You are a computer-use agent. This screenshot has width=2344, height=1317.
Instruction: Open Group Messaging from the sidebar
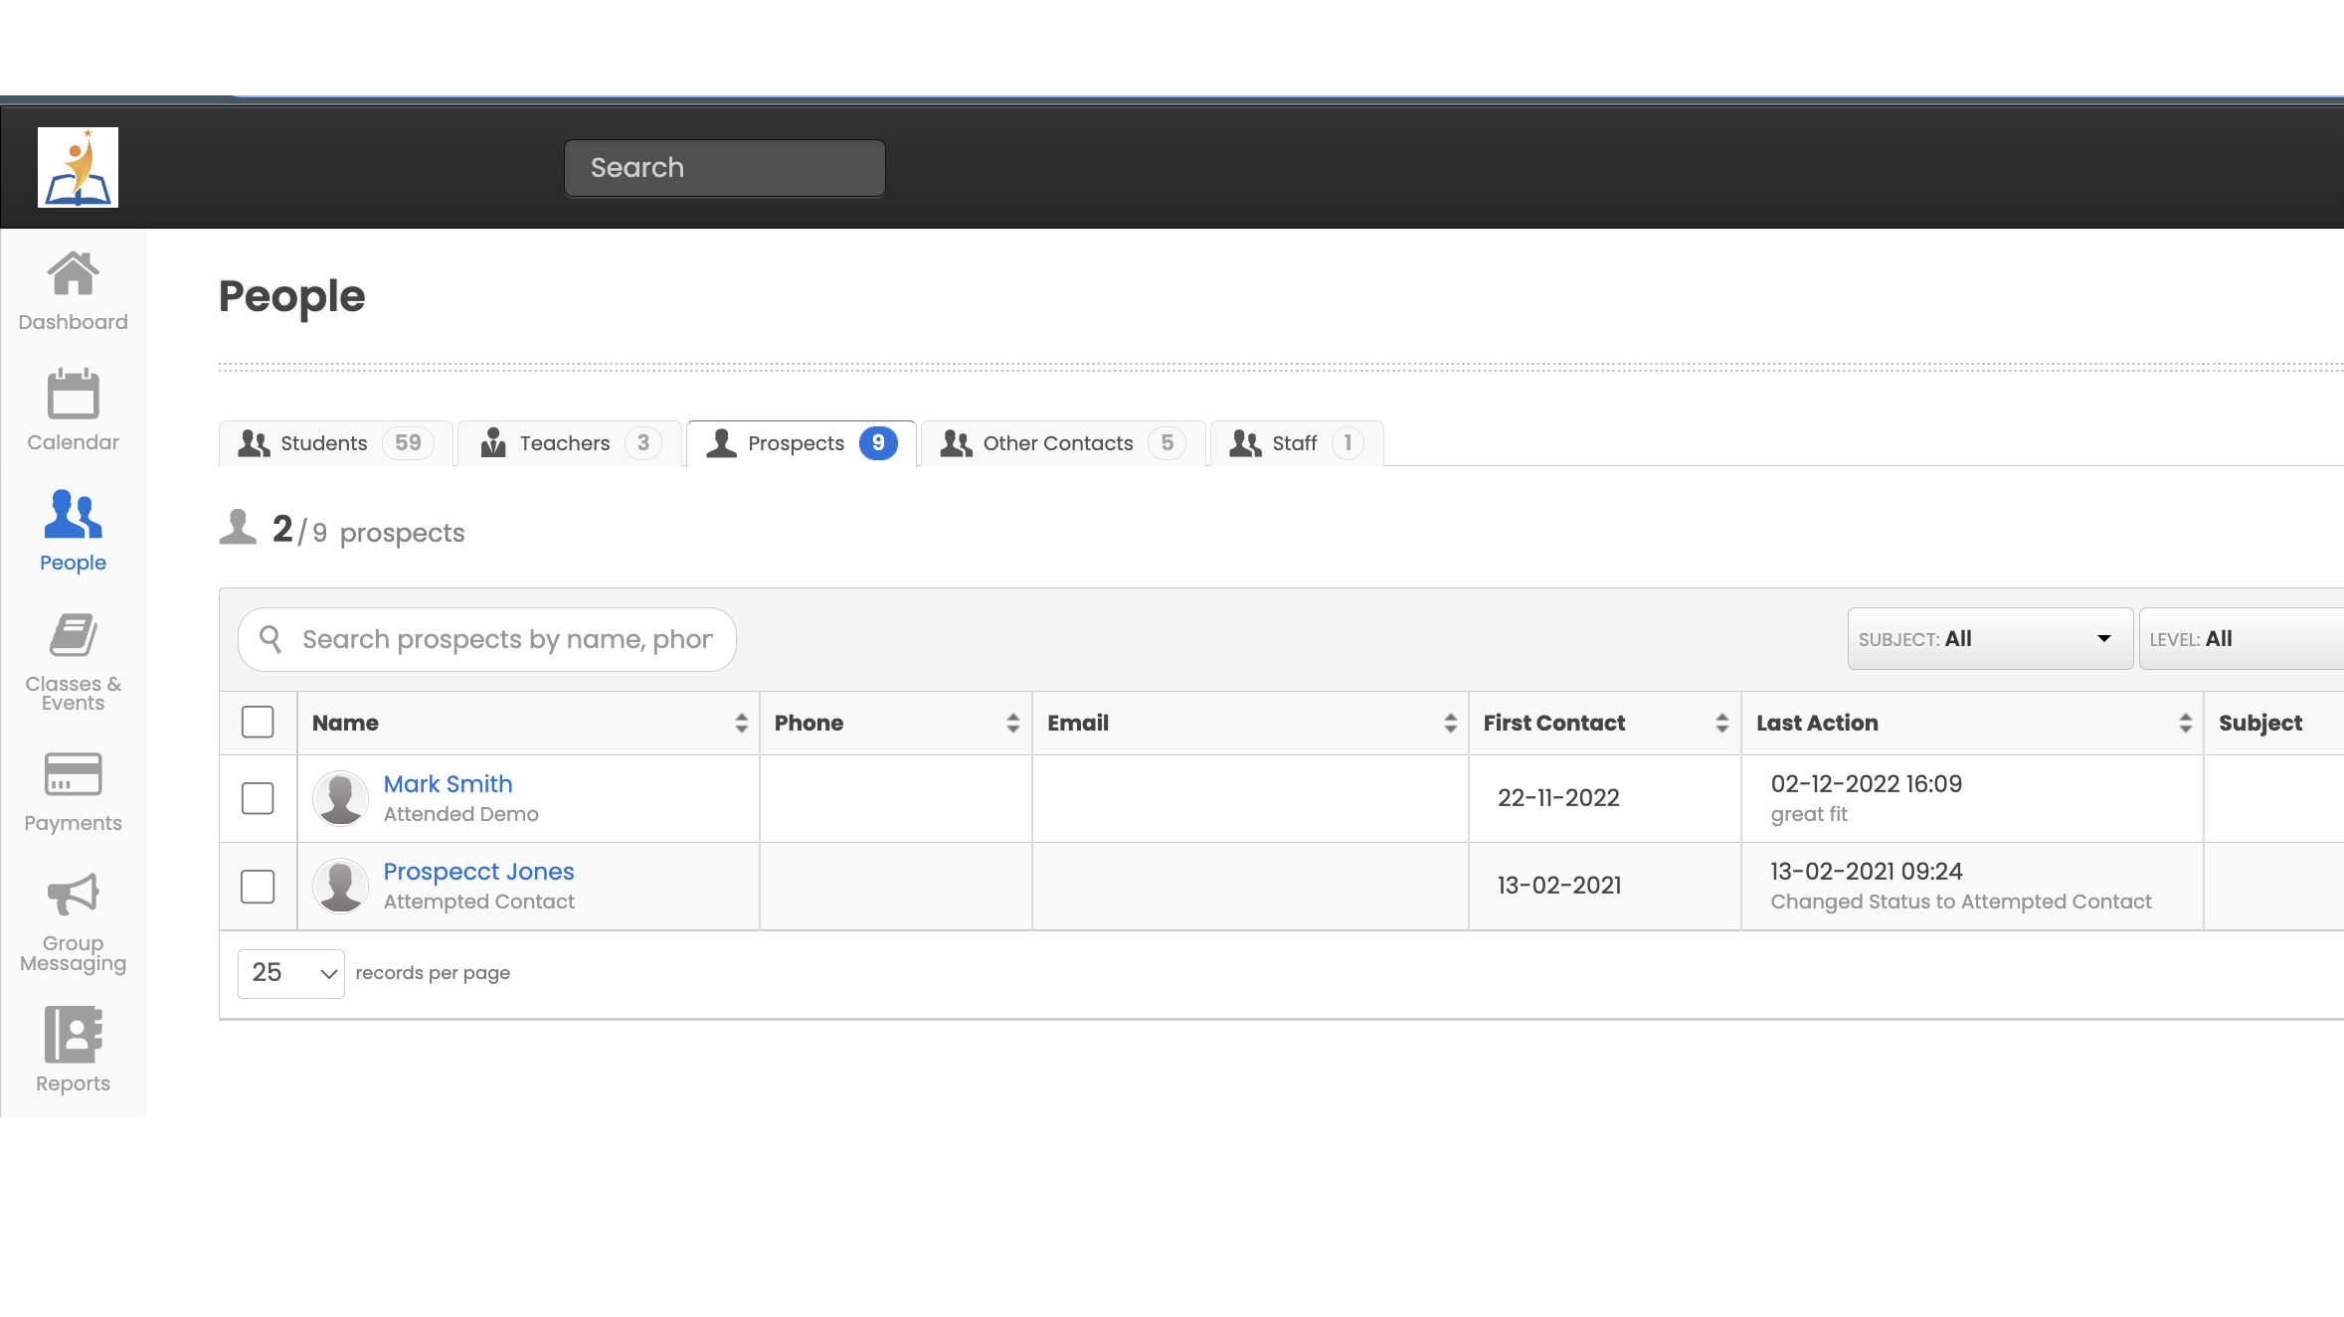tap(73, 919)
